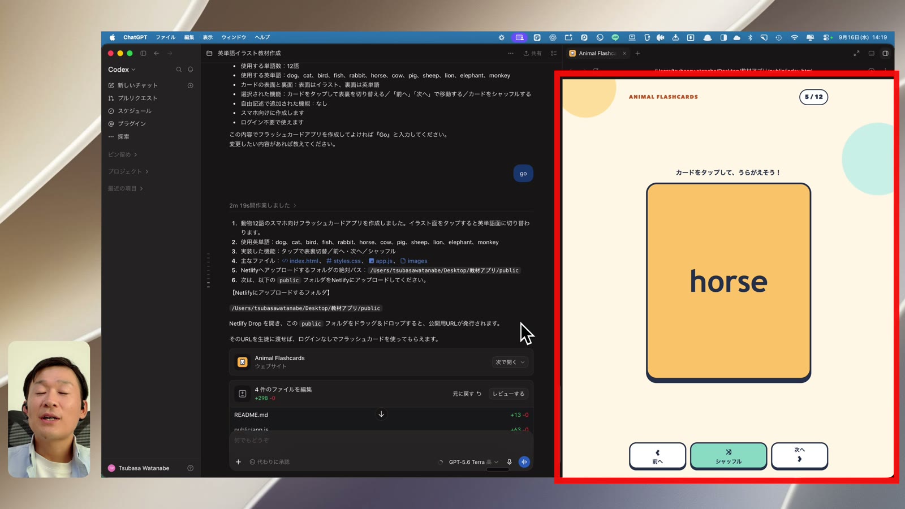Open the ChatGPT app menu
The width and height of the screenshot is (905, 509).
pyautogui.click(x=135, y=37)
